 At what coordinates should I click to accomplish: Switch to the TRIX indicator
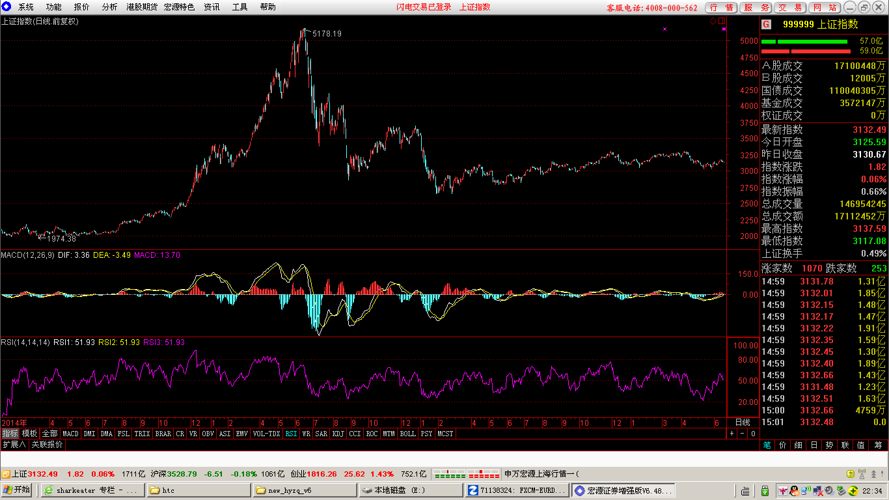[143, 433]
